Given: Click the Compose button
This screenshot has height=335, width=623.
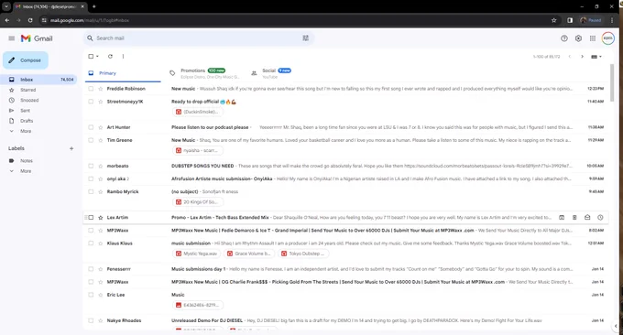Looking at the screenshot, I should pyautogui.click(x=26, y=60).
